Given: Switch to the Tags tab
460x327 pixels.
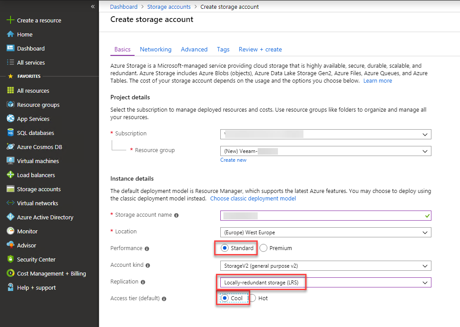Looking at the screenshot, I should 223,49.
